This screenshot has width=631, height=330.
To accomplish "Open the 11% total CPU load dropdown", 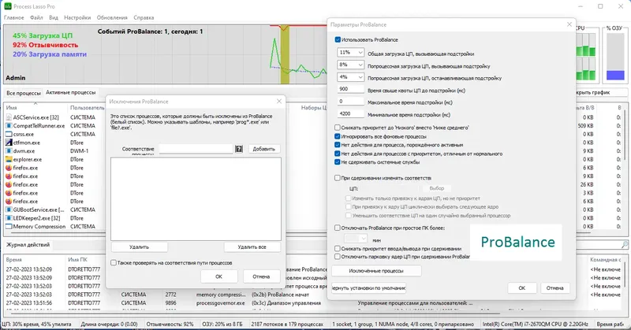I will (x=350, y=52).
